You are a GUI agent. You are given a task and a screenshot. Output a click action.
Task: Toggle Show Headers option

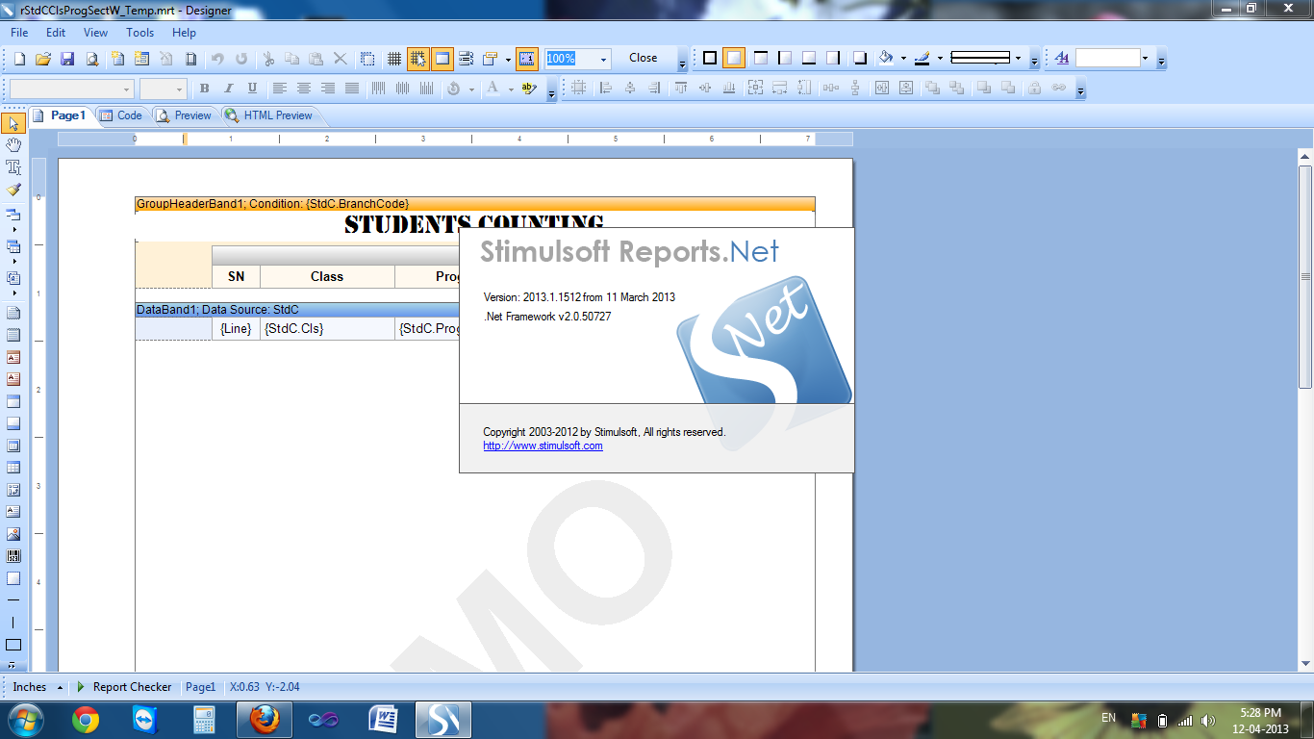442,59
